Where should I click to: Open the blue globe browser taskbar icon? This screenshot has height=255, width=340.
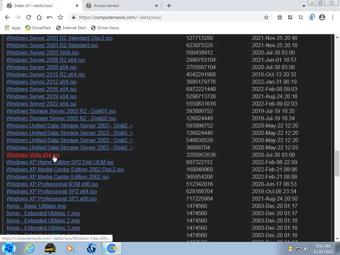pyautogui.click(x=92, y=248)
